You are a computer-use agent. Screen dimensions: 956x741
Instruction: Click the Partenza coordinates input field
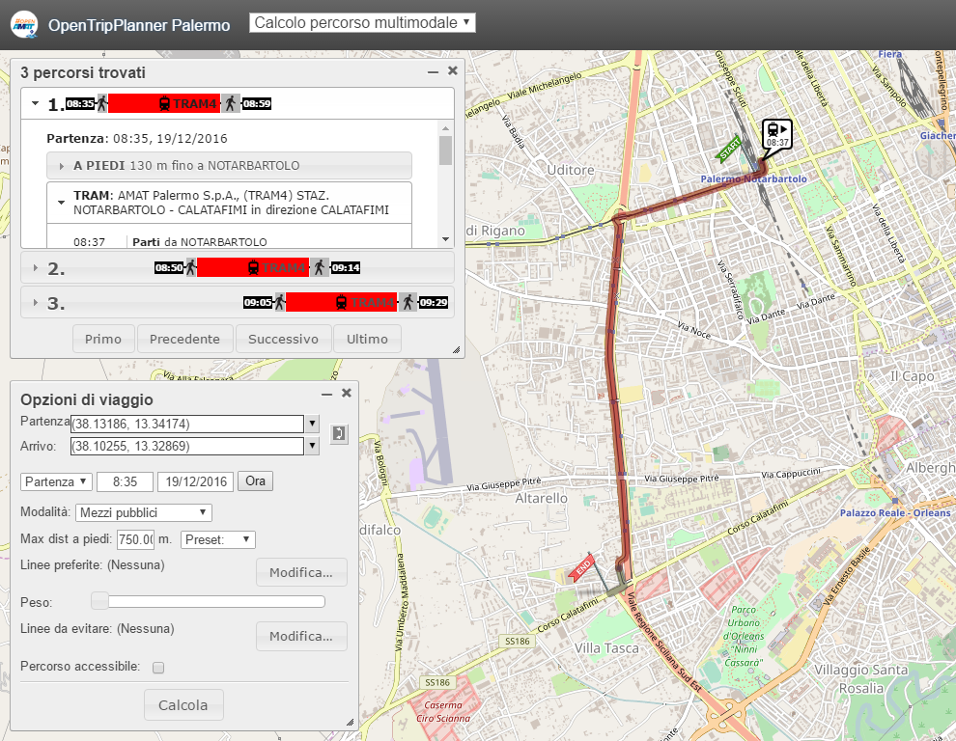coord(187,424)
